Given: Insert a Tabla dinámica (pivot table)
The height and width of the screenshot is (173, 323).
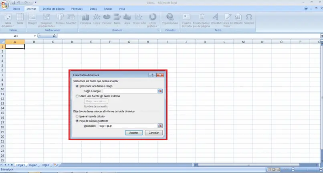Looking at the screenshot, I should 8,20.
